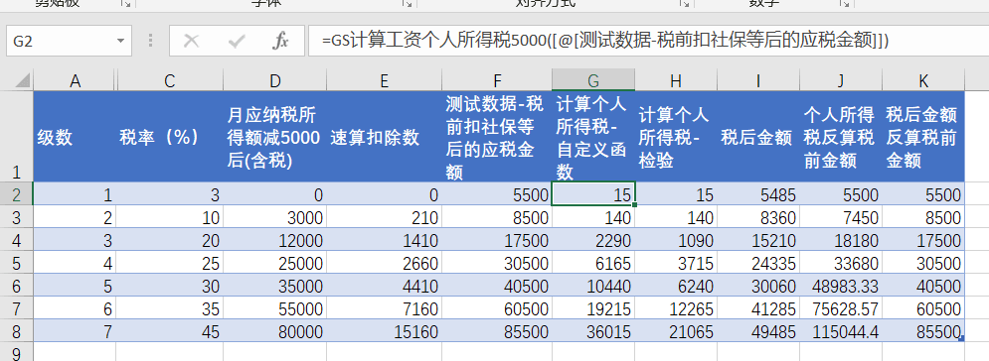Screen dimensions: 989x361
Task: Click the three-dot handle beside the Name Box
Action: 150,42
